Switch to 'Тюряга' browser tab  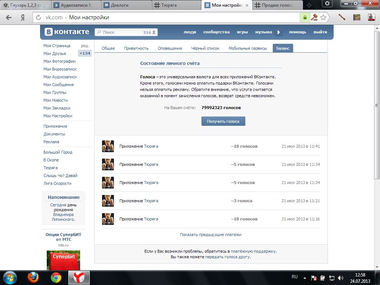[x=177, y=5]
